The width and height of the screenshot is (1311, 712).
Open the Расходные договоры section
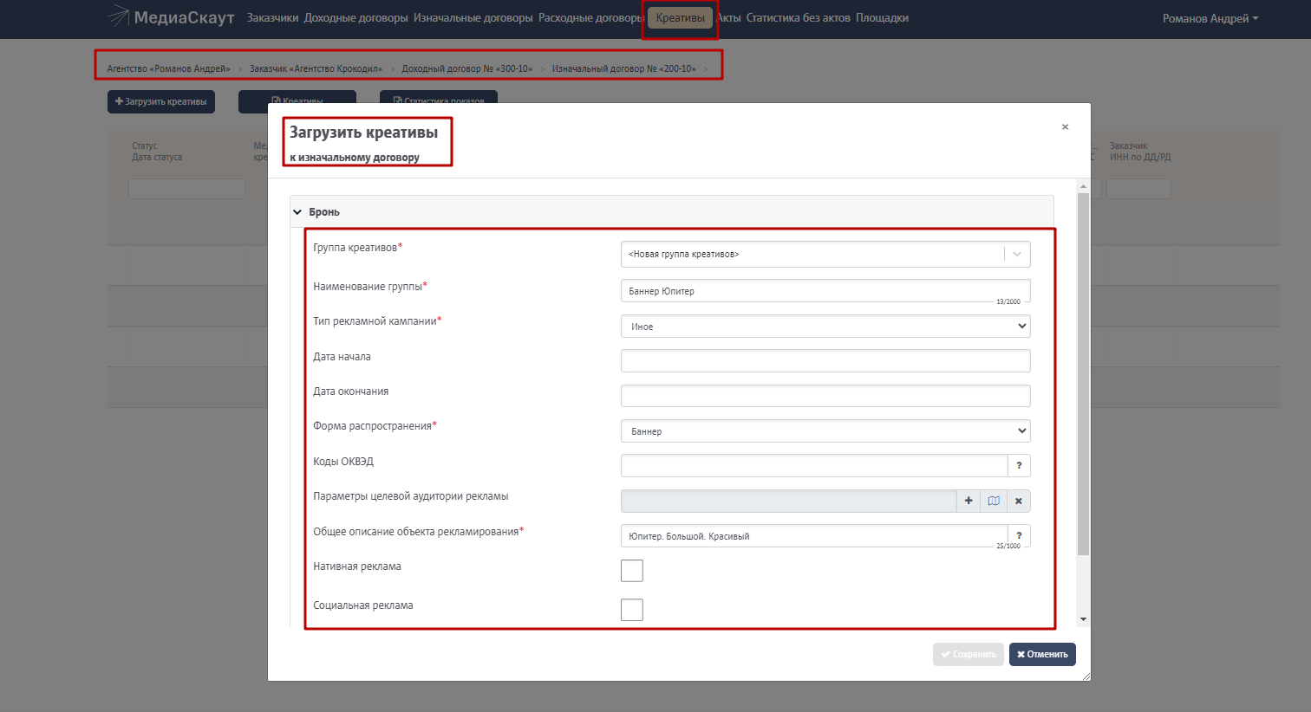[590, 18]
